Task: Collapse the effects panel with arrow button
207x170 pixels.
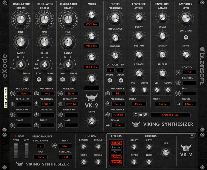Action: point(192,136)
